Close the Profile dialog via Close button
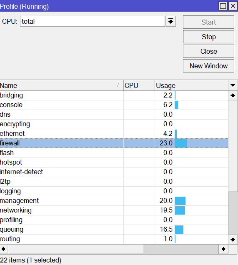Screen dimensions: 238x265 208,51
